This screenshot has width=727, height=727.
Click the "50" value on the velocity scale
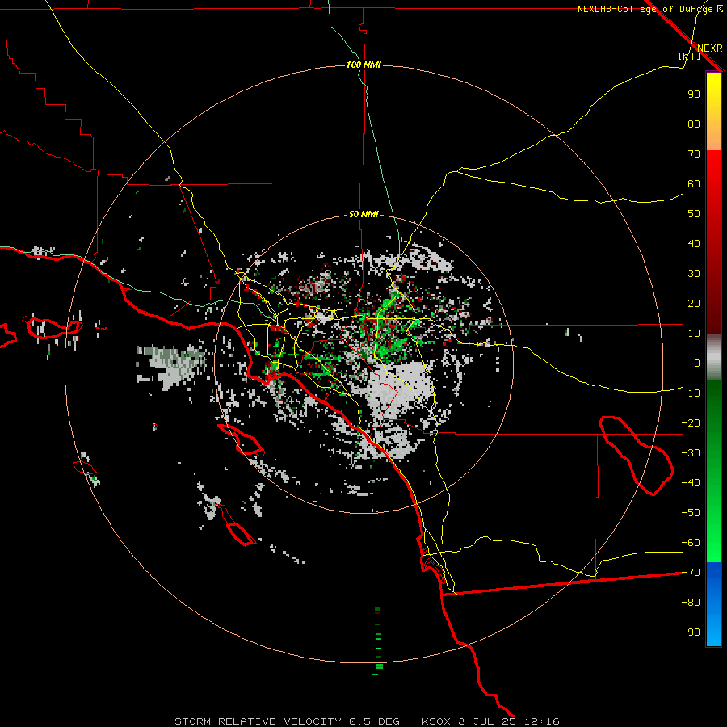click(x=694, y=214)
